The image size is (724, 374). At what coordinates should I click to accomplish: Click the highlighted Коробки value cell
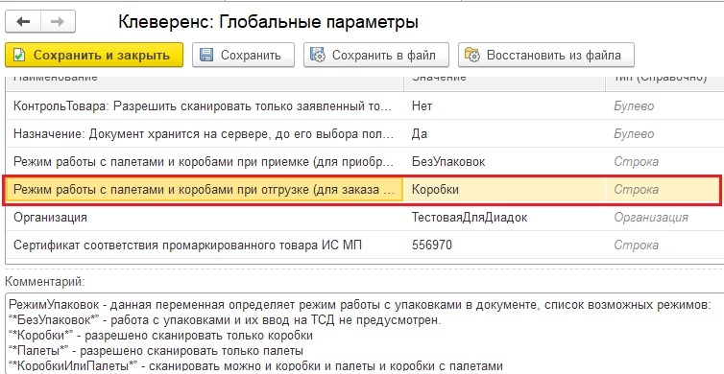point(505,190)
